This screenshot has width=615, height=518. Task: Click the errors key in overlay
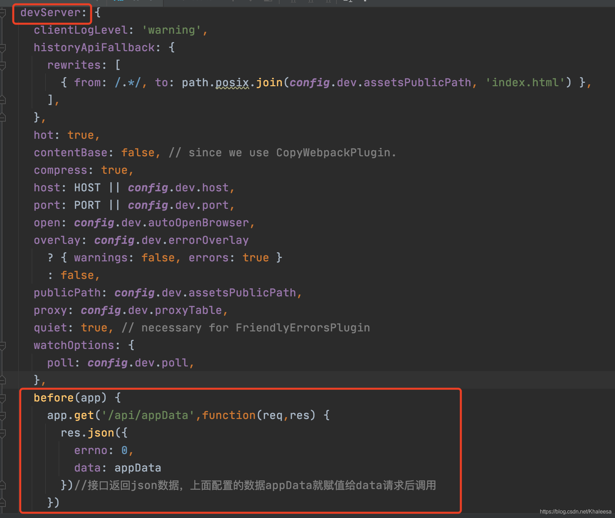coord(208,258)
